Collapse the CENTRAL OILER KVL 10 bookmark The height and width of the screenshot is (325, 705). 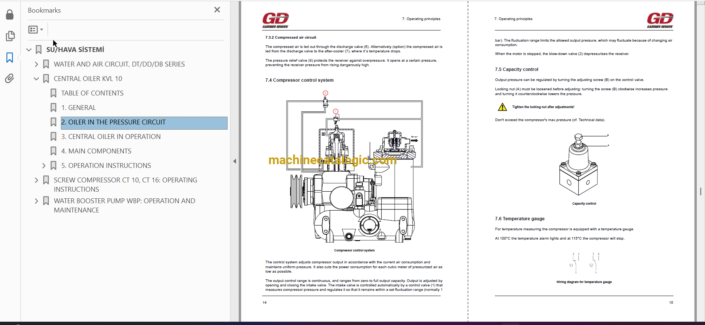[x=36, y=79]
